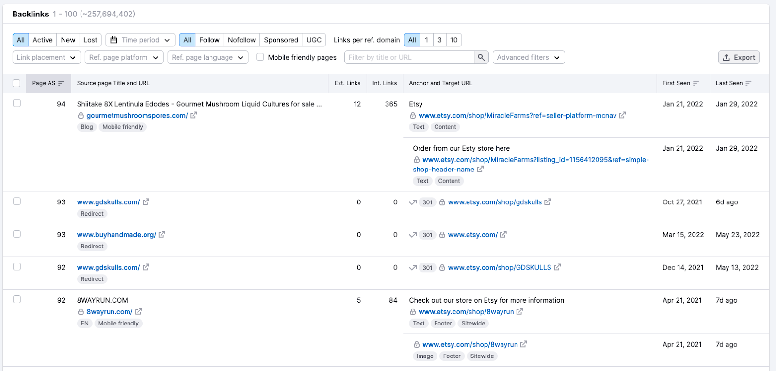The image size is (776, 371).
Task: Click the Source page Title and URL header
Action: pos(113,83)
